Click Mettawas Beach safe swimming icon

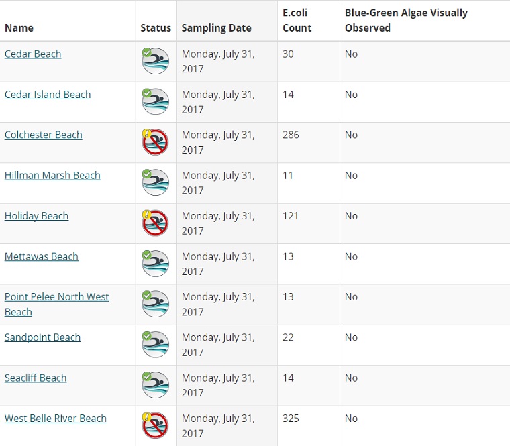[156, 264]
